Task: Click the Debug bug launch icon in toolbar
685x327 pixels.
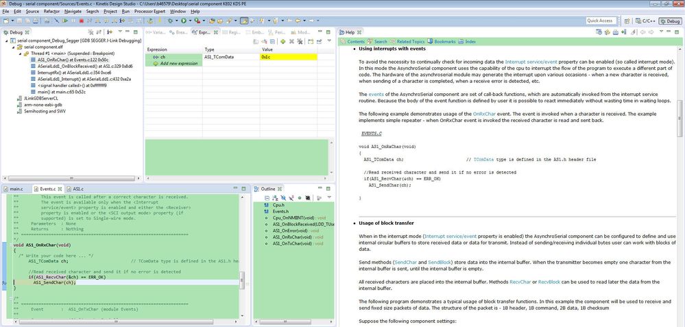Action: click(170, 21)
